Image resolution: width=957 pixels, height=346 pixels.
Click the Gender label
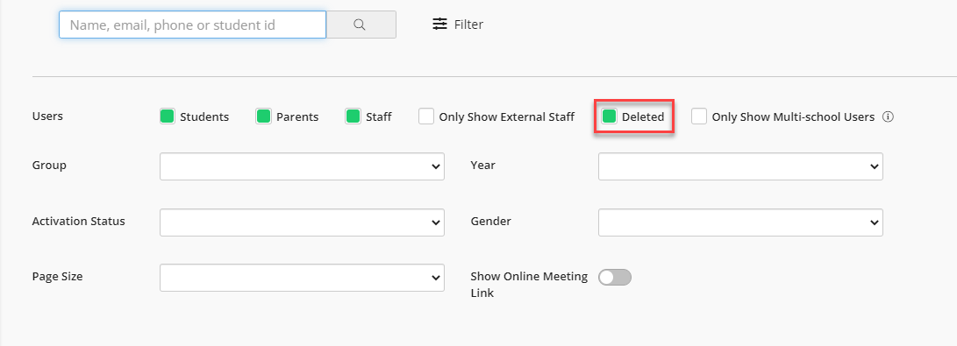pyautogui.click(x=490, y=221)
